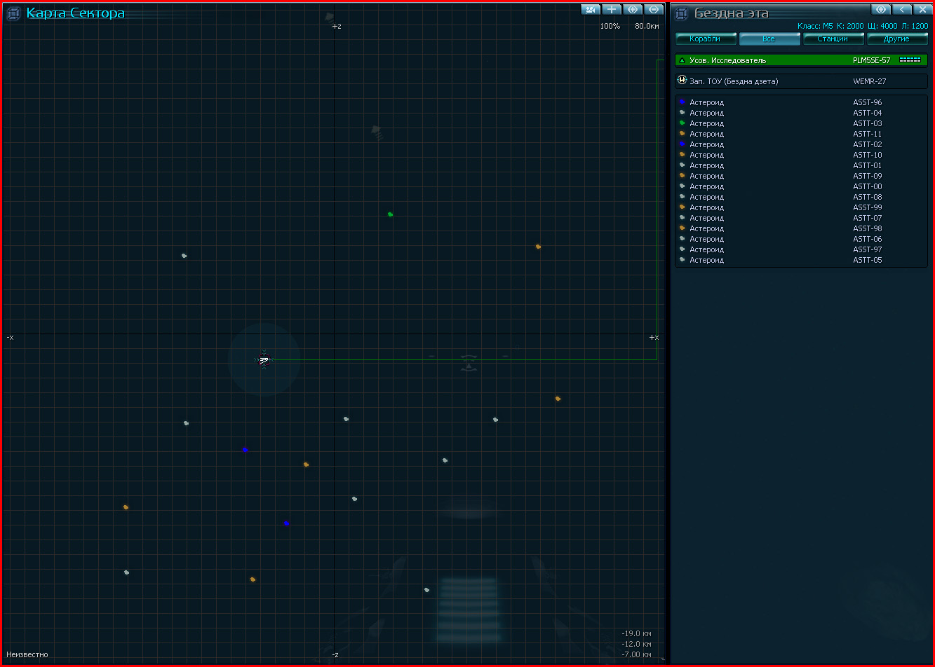Click the blue asteroid icon of the ASST-96 row
This screenshot has height=667, width=935.
(682, 102)
